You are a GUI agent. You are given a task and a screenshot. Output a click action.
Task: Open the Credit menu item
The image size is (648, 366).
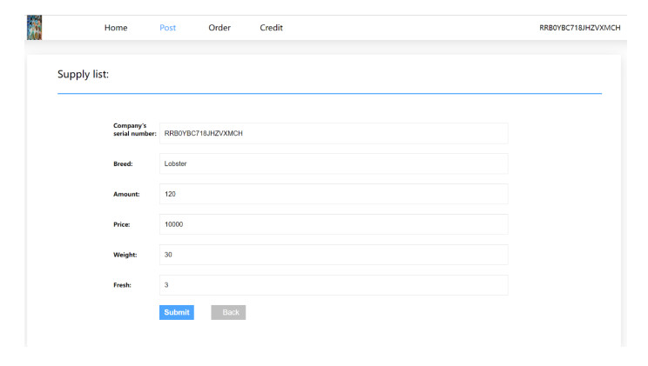[271, 28]
